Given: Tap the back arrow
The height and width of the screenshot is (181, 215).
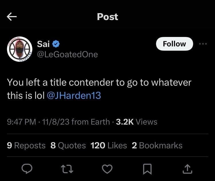Looking at the screenshot, I should click(12, 17).
